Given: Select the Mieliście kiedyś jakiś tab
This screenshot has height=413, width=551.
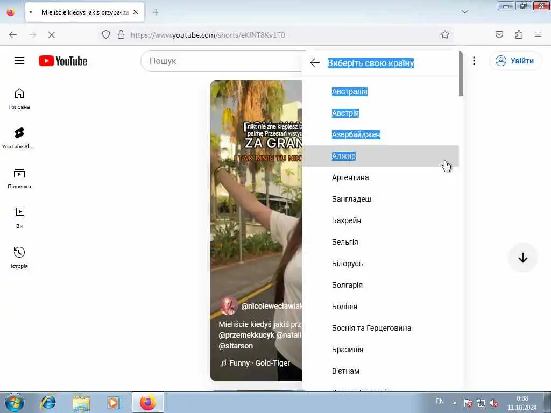Looking at the screenshot, I should pyautogui.click(x=84, y=12).
